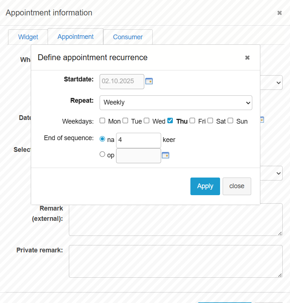Focus the occurrences count field showing 4

[x=138, y=140]
